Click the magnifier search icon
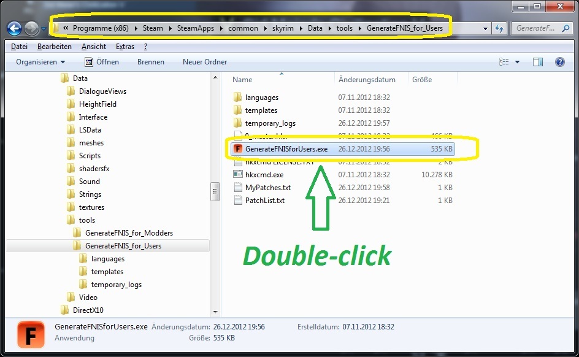Screen dimensions: 579x357 pos(566,28)
